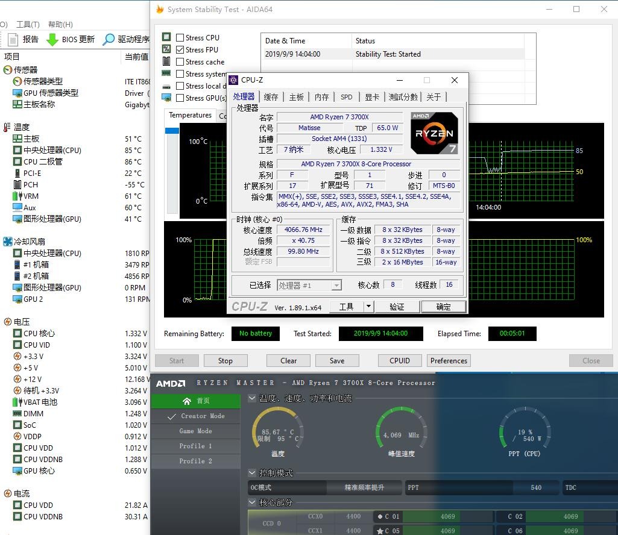The image size is (618, 535).
Task: Open the 工具 dropdown arrow in CPU-Z
Action: [368, 306]
